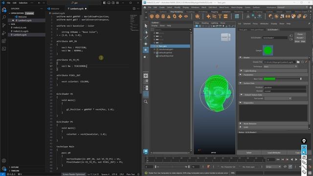
Task: Select face_geo in the Outliner
Action: coord(163,46)
